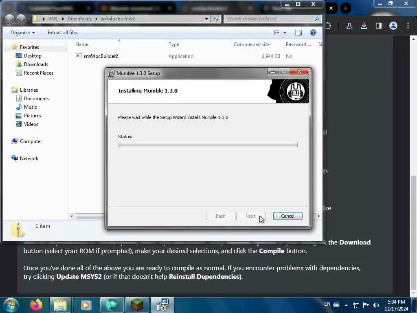
Task: Open browser downloads icon in toolbar
Action: click(364, 26)
